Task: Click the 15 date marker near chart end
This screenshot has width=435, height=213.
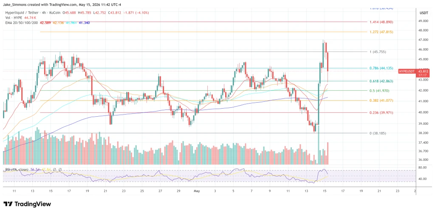Action: (325, 191)
